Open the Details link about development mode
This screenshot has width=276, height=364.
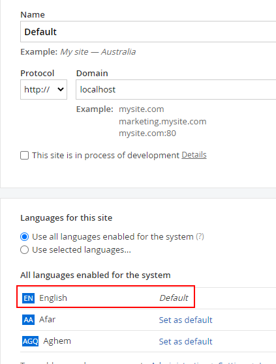click(x=194, y=155)
